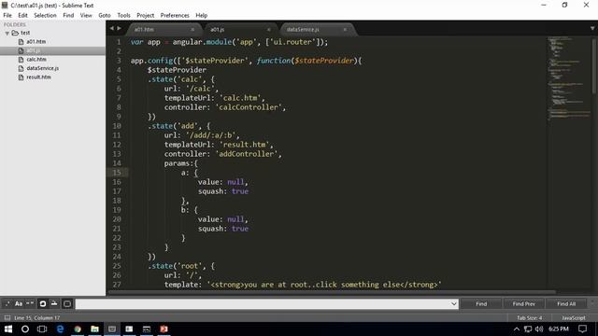Screen dimensions: 598x336
Task: Open the Preferences menu
Action: coord(175,15)
